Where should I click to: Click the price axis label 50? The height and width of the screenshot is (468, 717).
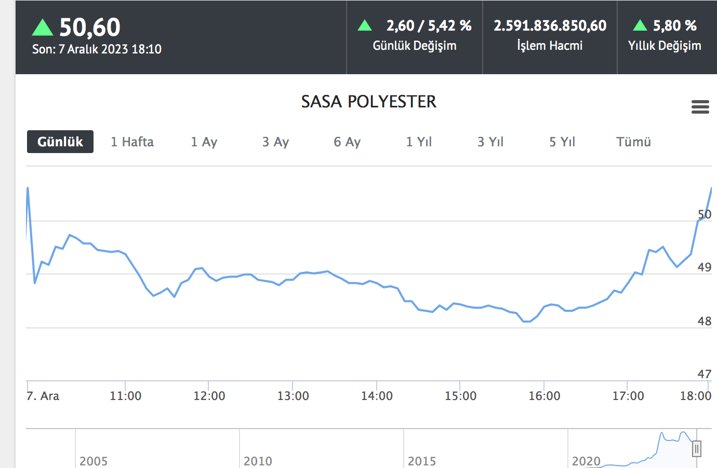point(705,214)
